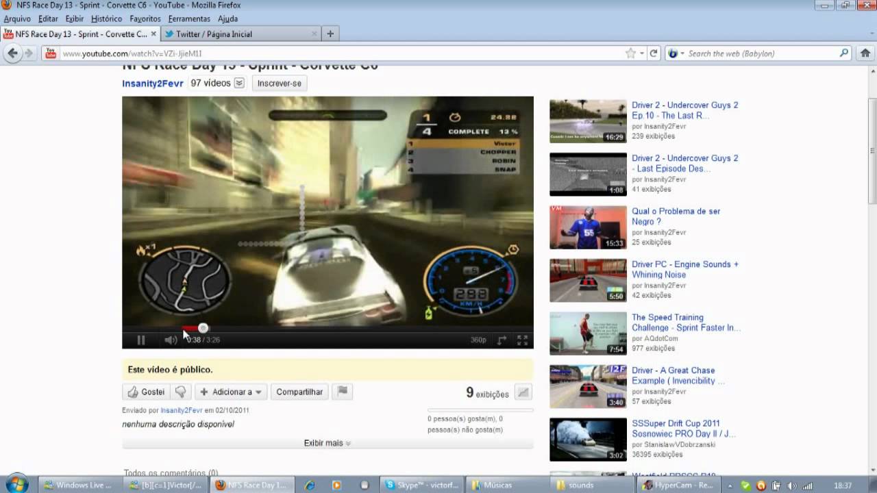Open Driver 2 - Last Episode video link

pos(684,163)
